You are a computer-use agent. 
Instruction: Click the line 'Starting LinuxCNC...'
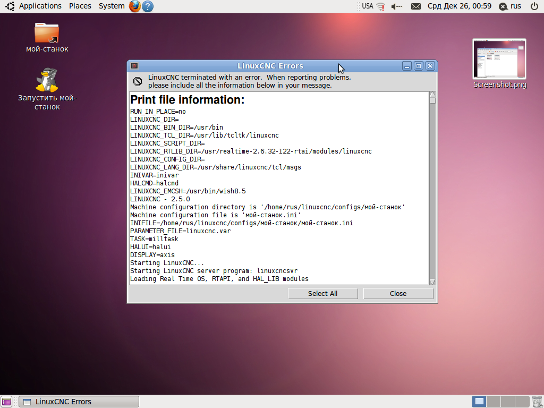(x=167, y=263)
